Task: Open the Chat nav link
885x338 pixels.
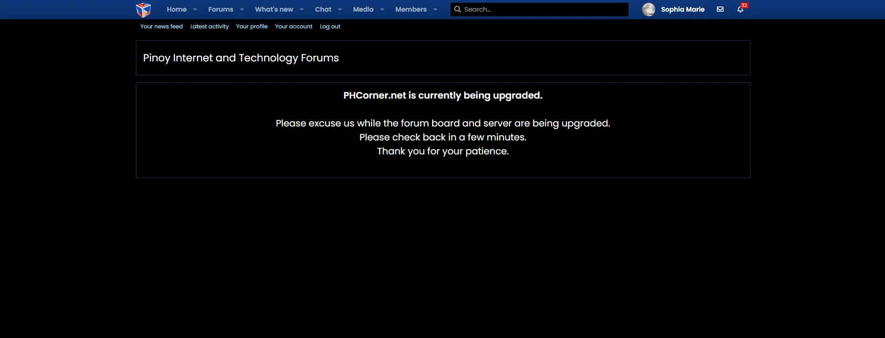Action: [323, 9]
